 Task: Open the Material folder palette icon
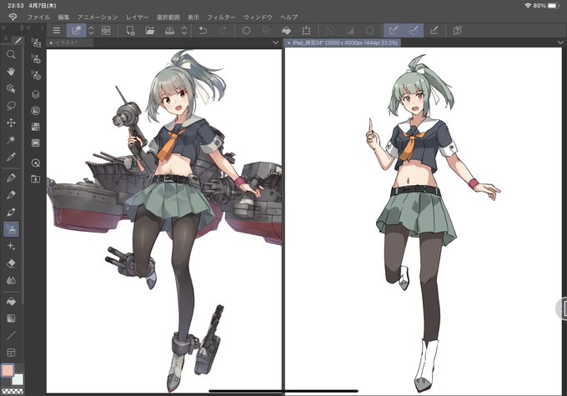(35, 179)
